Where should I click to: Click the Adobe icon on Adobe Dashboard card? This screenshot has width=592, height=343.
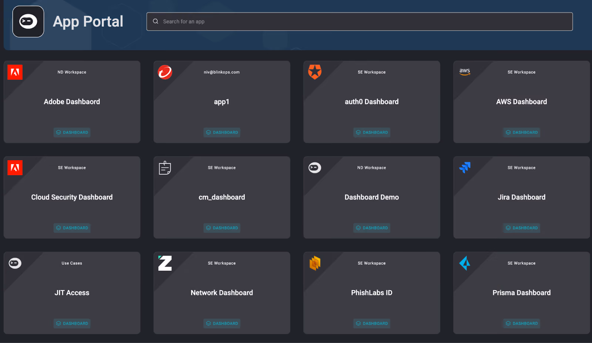15,72
